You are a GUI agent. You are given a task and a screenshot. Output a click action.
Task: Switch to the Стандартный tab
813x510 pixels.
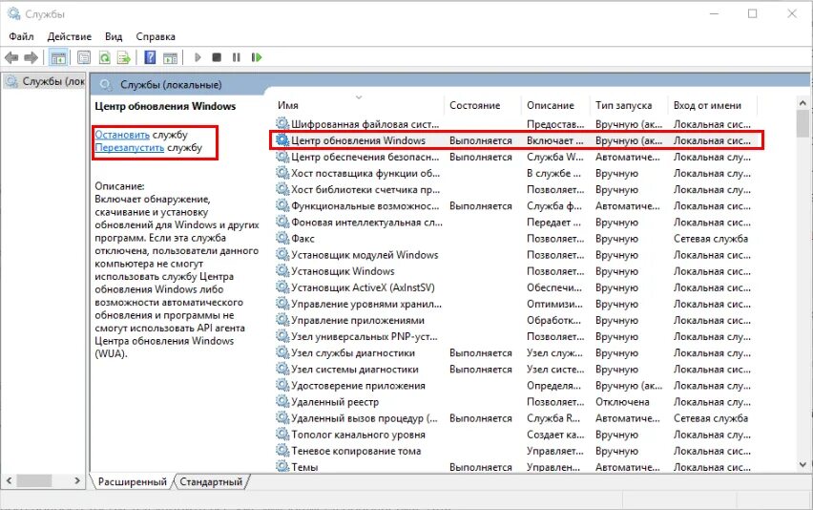point(211,482)
